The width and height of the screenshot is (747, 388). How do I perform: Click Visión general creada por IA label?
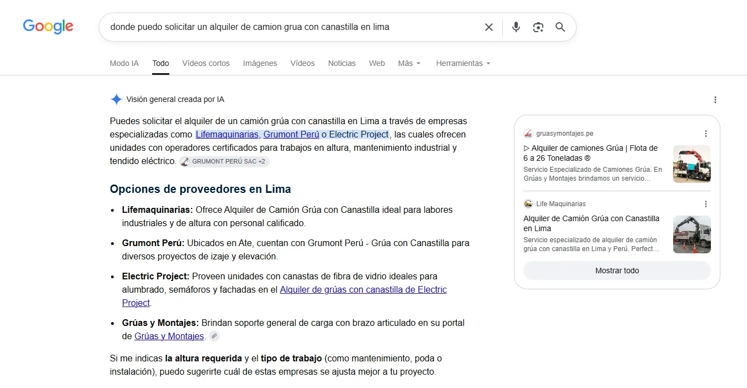(x=175, y=100)
